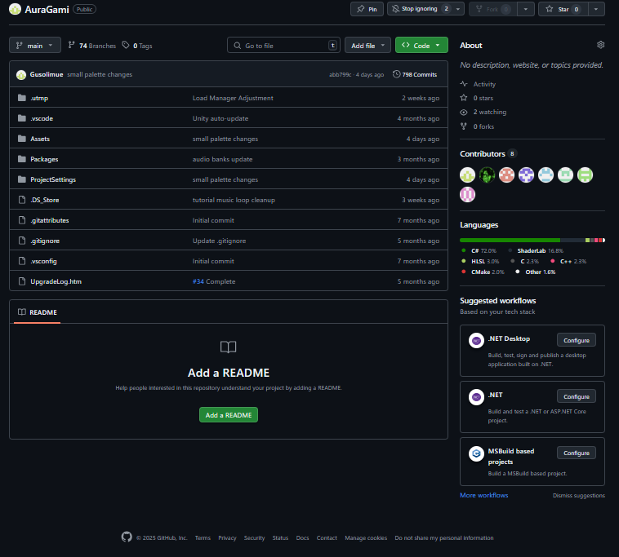
Task: Open the 0 stars link
Action: (x=477, y=98)
